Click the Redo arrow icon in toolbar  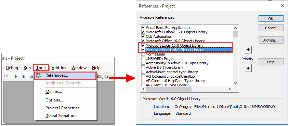click(6, 76)
